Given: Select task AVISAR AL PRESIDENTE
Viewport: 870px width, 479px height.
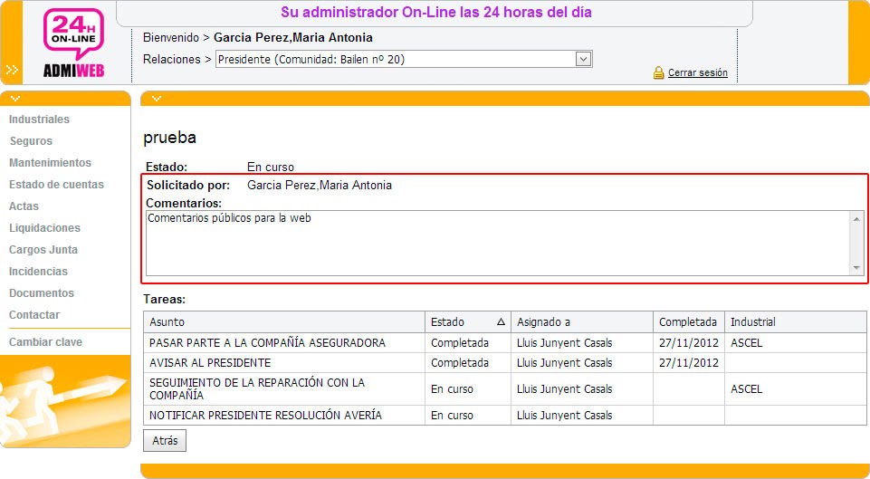Looking at the screenshot, I should click(210, 363).
